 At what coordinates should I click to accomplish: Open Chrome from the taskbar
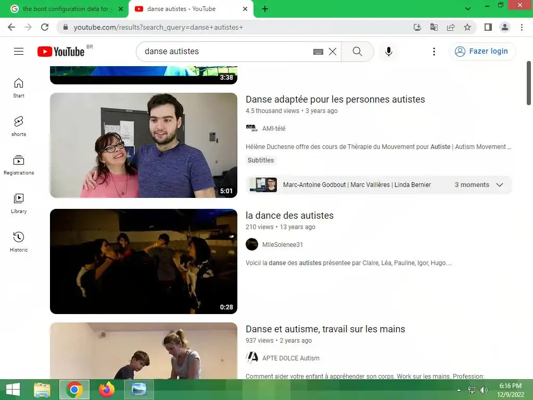tap(74, 390)
